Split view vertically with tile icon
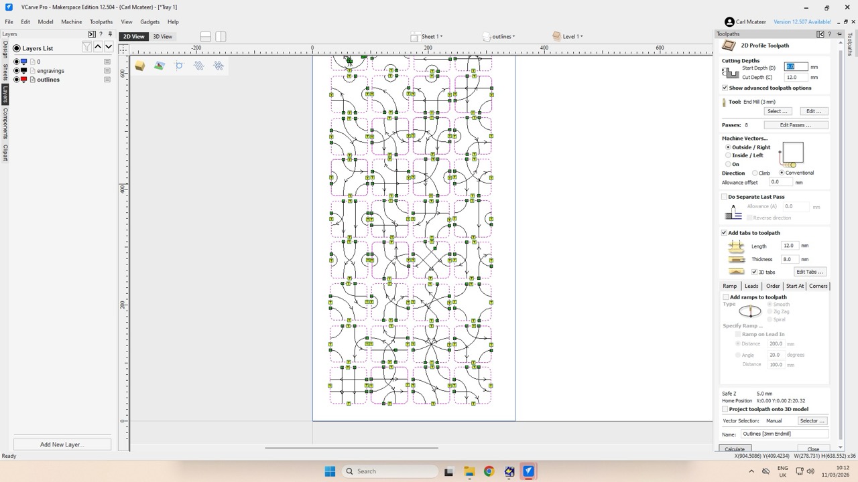Image resolution: width=858 pixels, height=482 pixels. [x=221, y=36]
